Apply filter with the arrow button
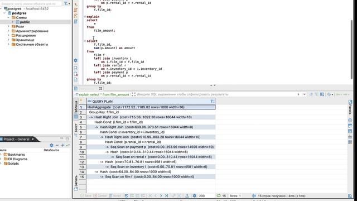 (298, 94)
